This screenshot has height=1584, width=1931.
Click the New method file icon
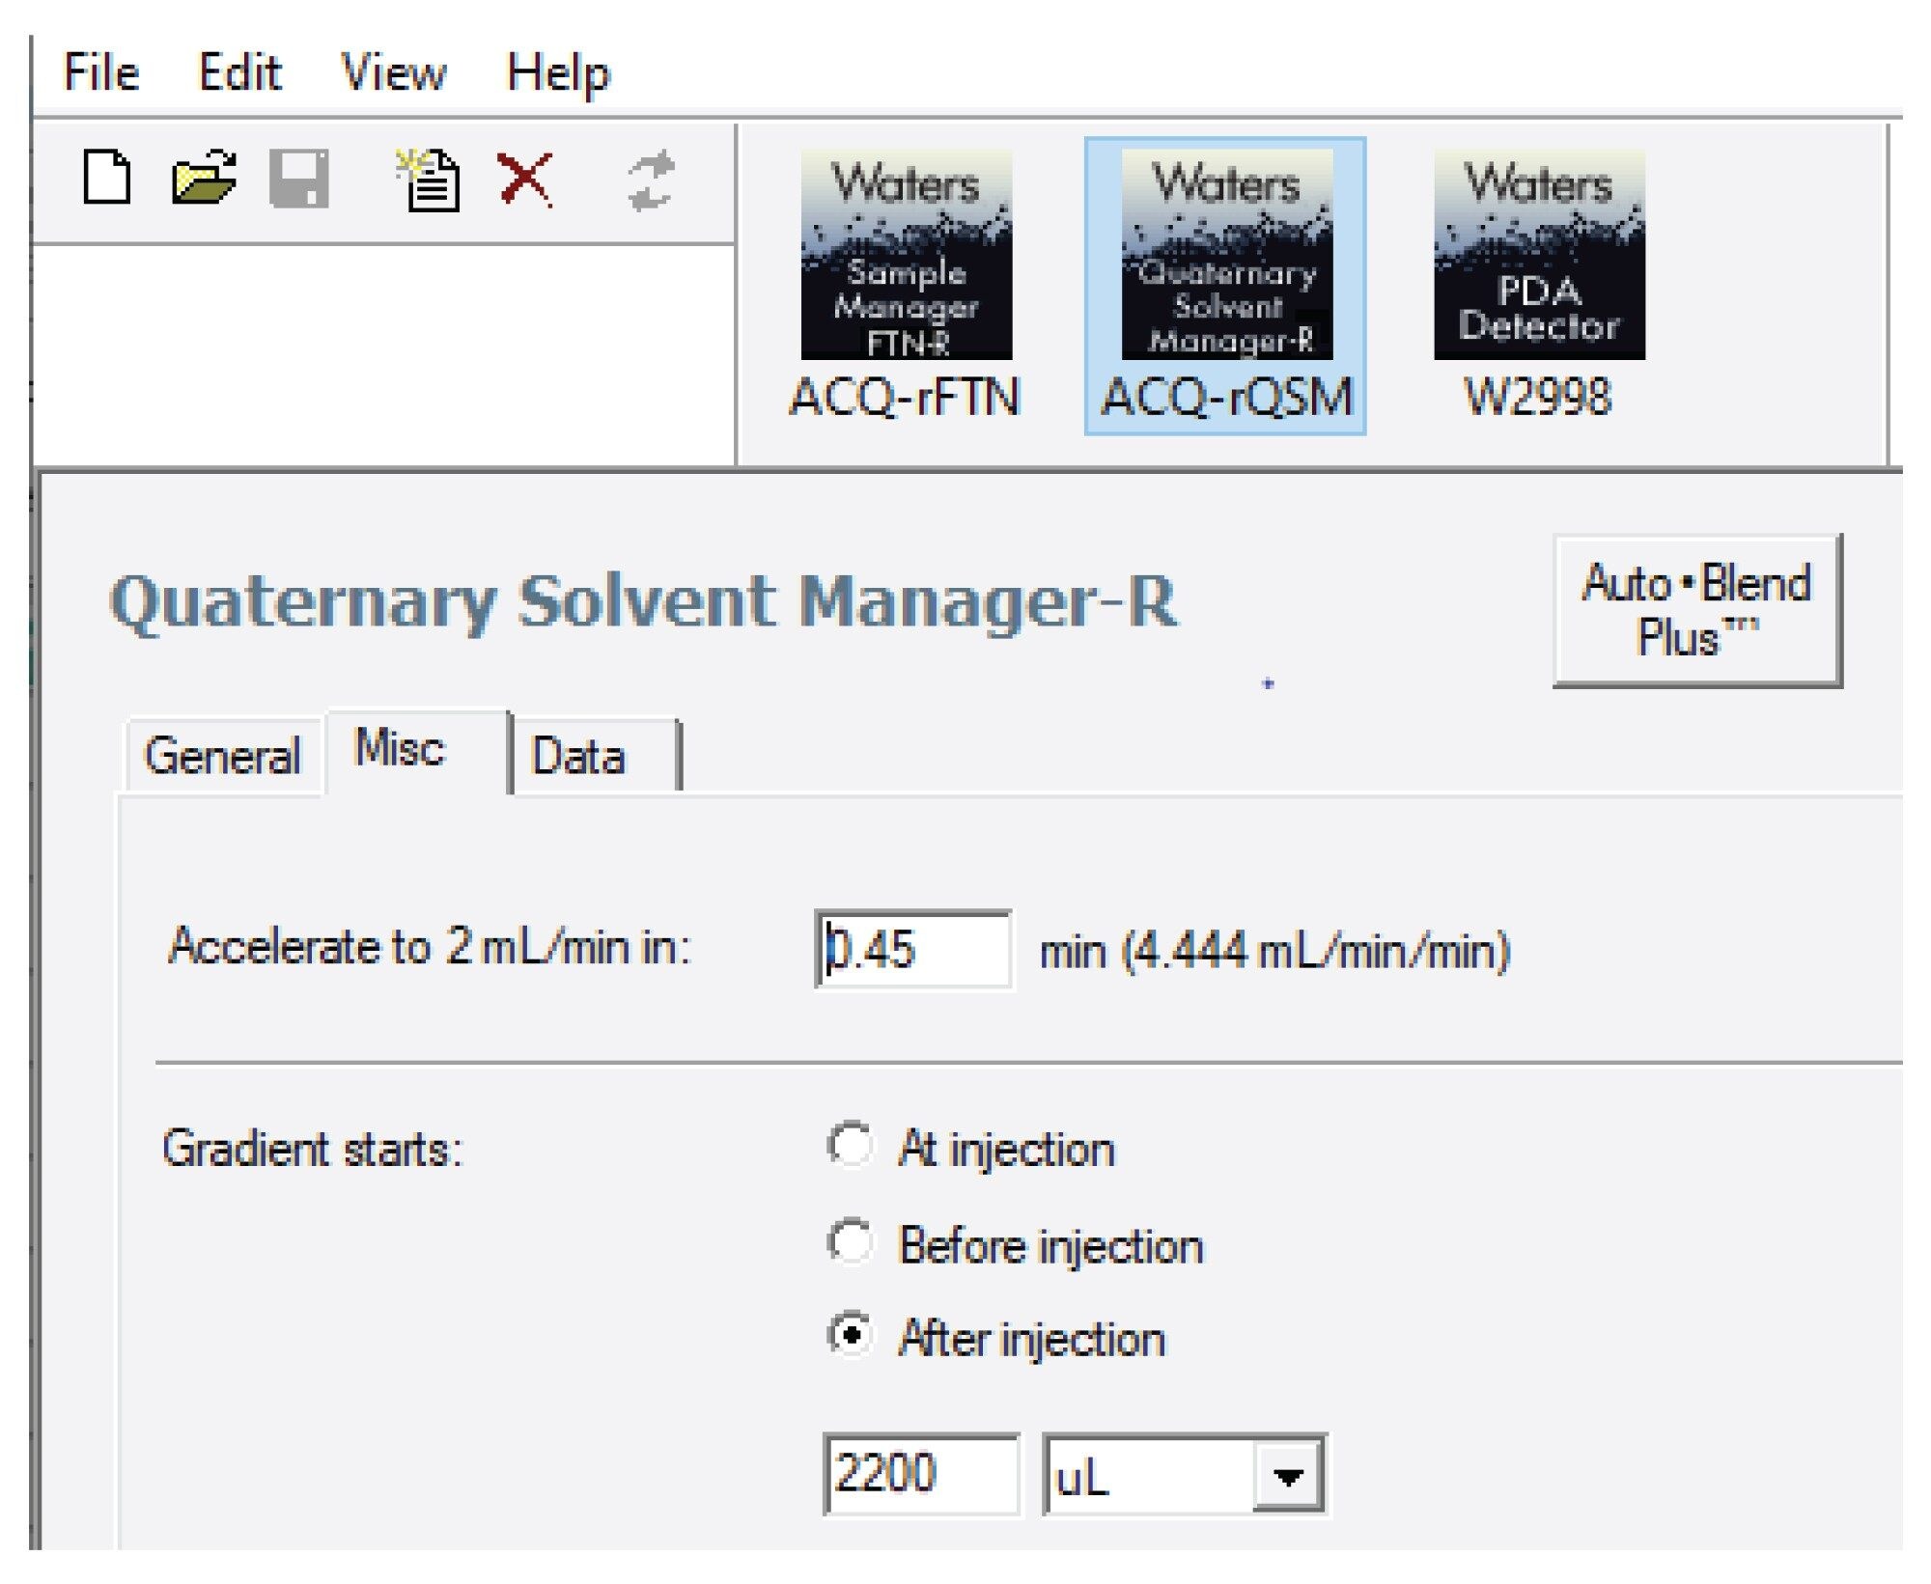107,179
